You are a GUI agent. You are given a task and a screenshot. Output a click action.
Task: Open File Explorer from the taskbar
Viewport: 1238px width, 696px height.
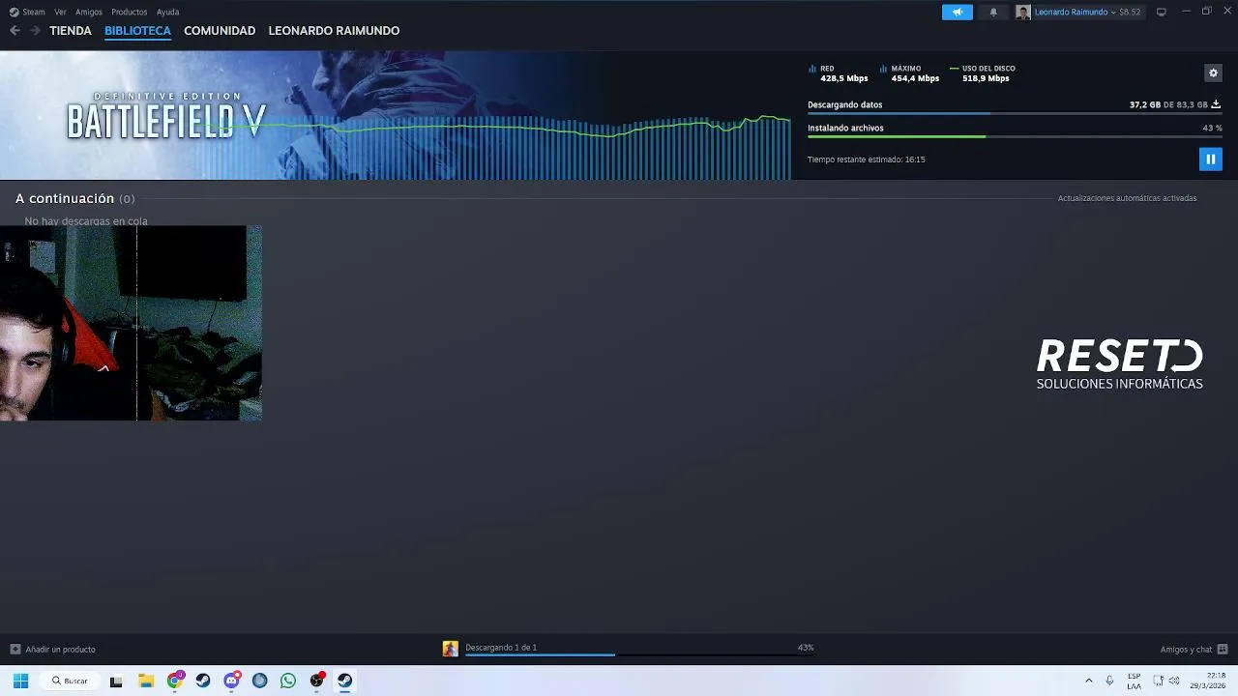[145, 681]
